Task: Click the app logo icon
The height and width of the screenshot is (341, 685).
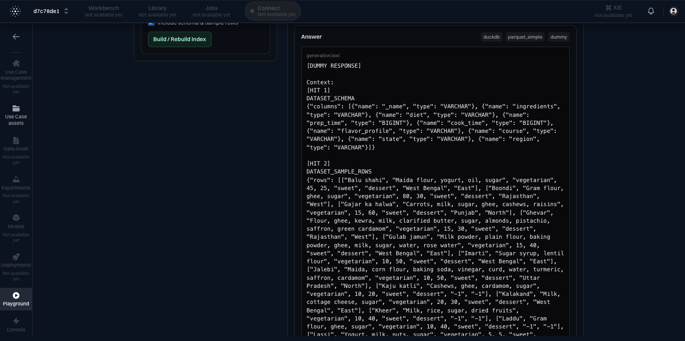Action: [16, 11]
